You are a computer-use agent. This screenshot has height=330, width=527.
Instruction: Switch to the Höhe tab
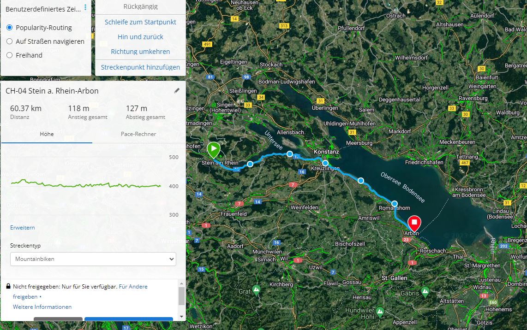tap(47, 134)
